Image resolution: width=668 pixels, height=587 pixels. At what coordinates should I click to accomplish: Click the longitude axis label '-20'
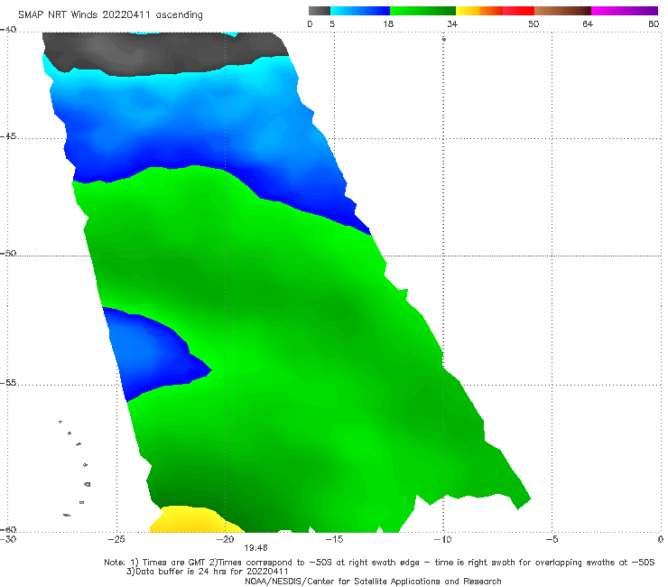226,539
